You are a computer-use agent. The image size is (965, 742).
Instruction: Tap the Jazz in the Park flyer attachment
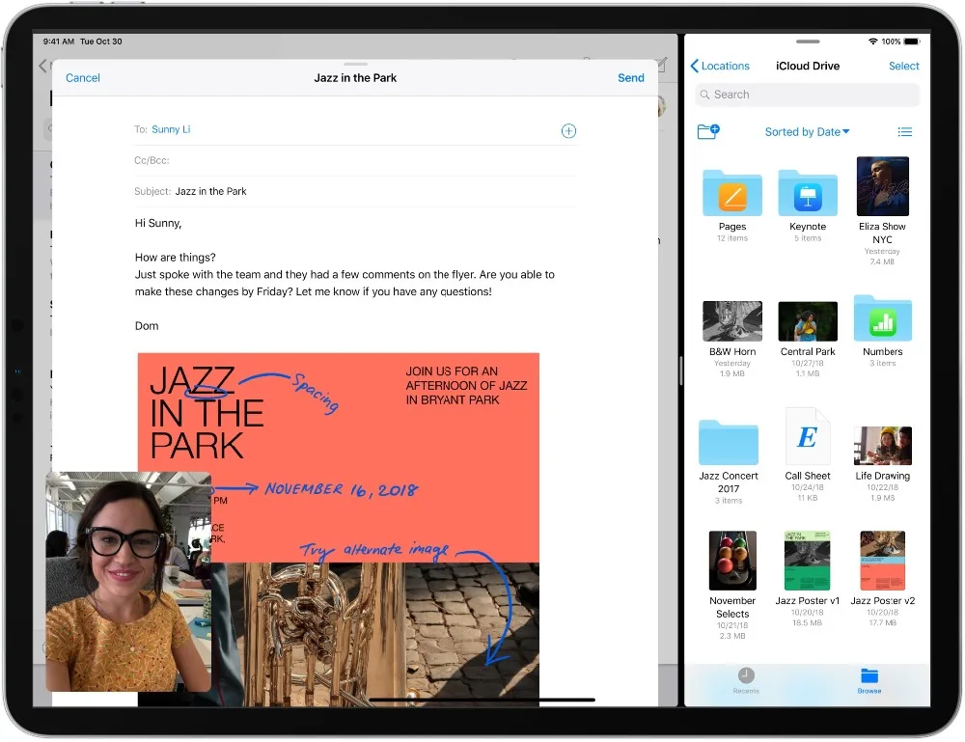(339, 529)
